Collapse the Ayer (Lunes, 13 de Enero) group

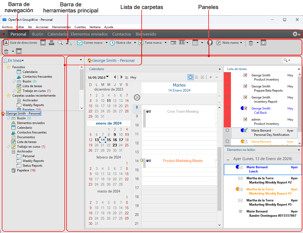tap(228, 160)
